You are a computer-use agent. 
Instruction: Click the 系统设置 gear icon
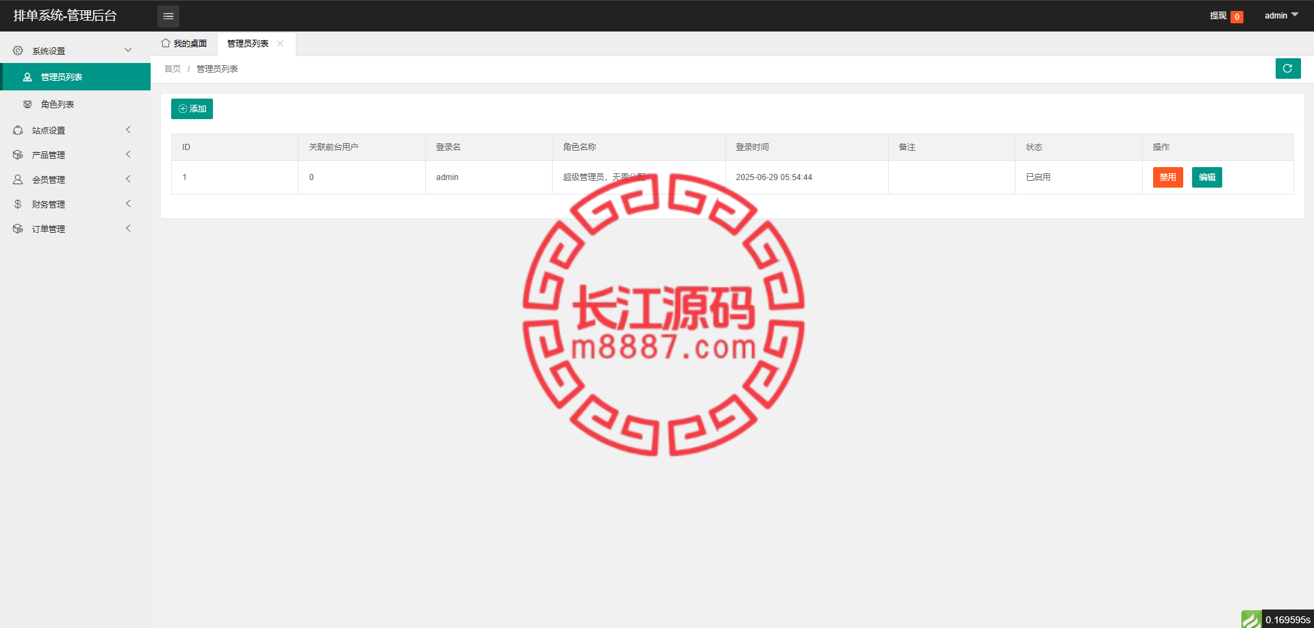[18, 51]
